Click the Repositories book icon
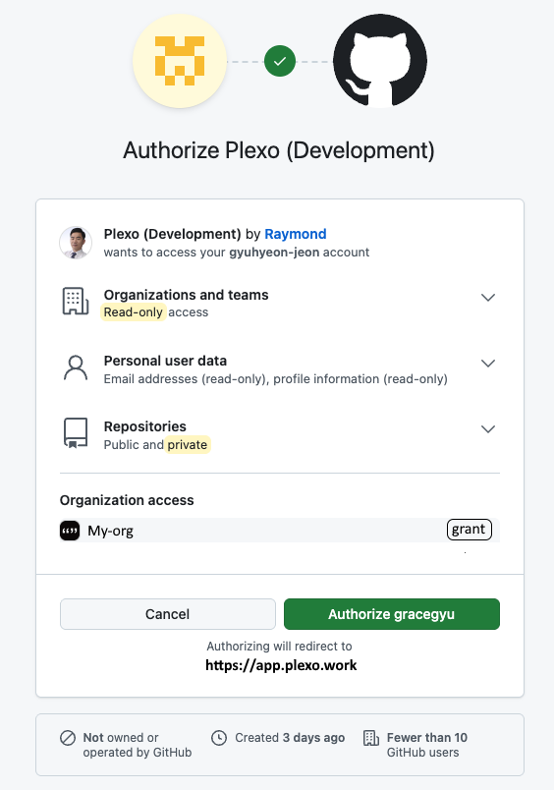The image size is (554, 790). click(76, 432)
